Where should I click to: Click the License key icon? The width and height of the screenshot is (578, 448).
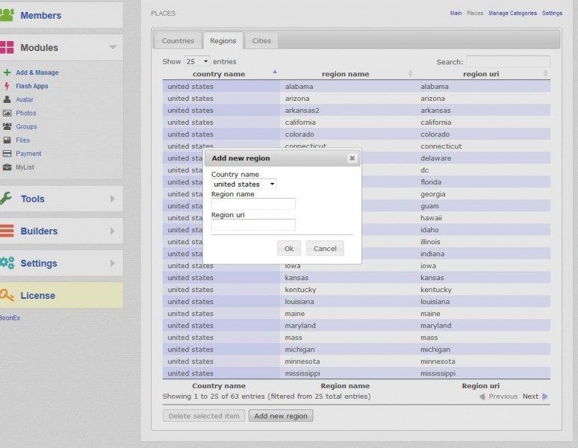[7, 296]
